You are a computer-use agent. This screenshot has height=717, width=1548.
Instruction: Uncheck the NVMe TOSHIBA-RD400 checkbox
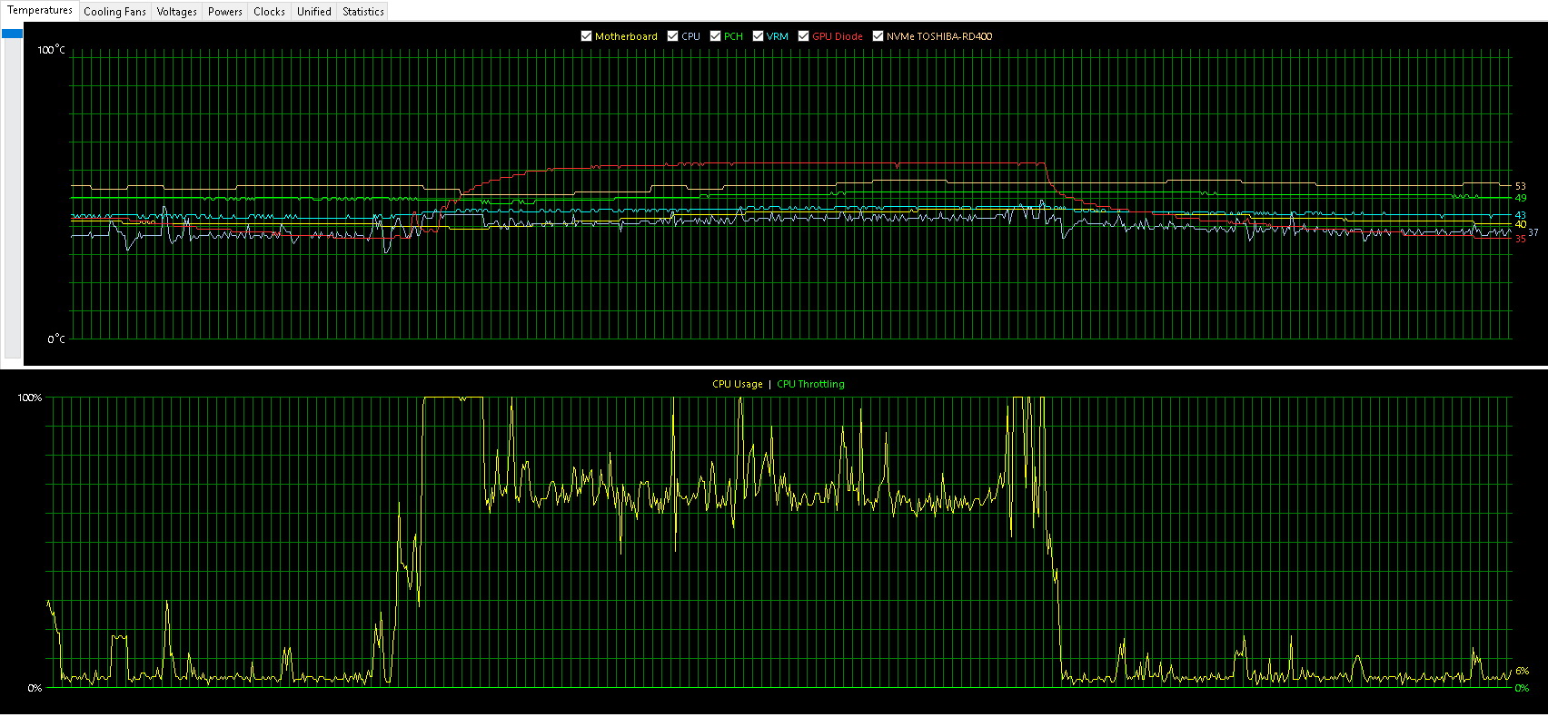point(878,36)
